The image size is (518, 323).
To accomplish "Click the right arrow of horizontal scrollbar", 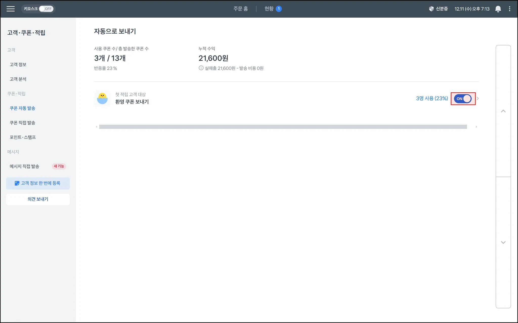I will (476, 127).
